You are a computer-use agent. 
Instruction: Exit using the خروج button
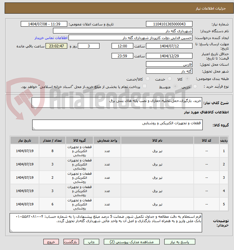tap(51, 242)
